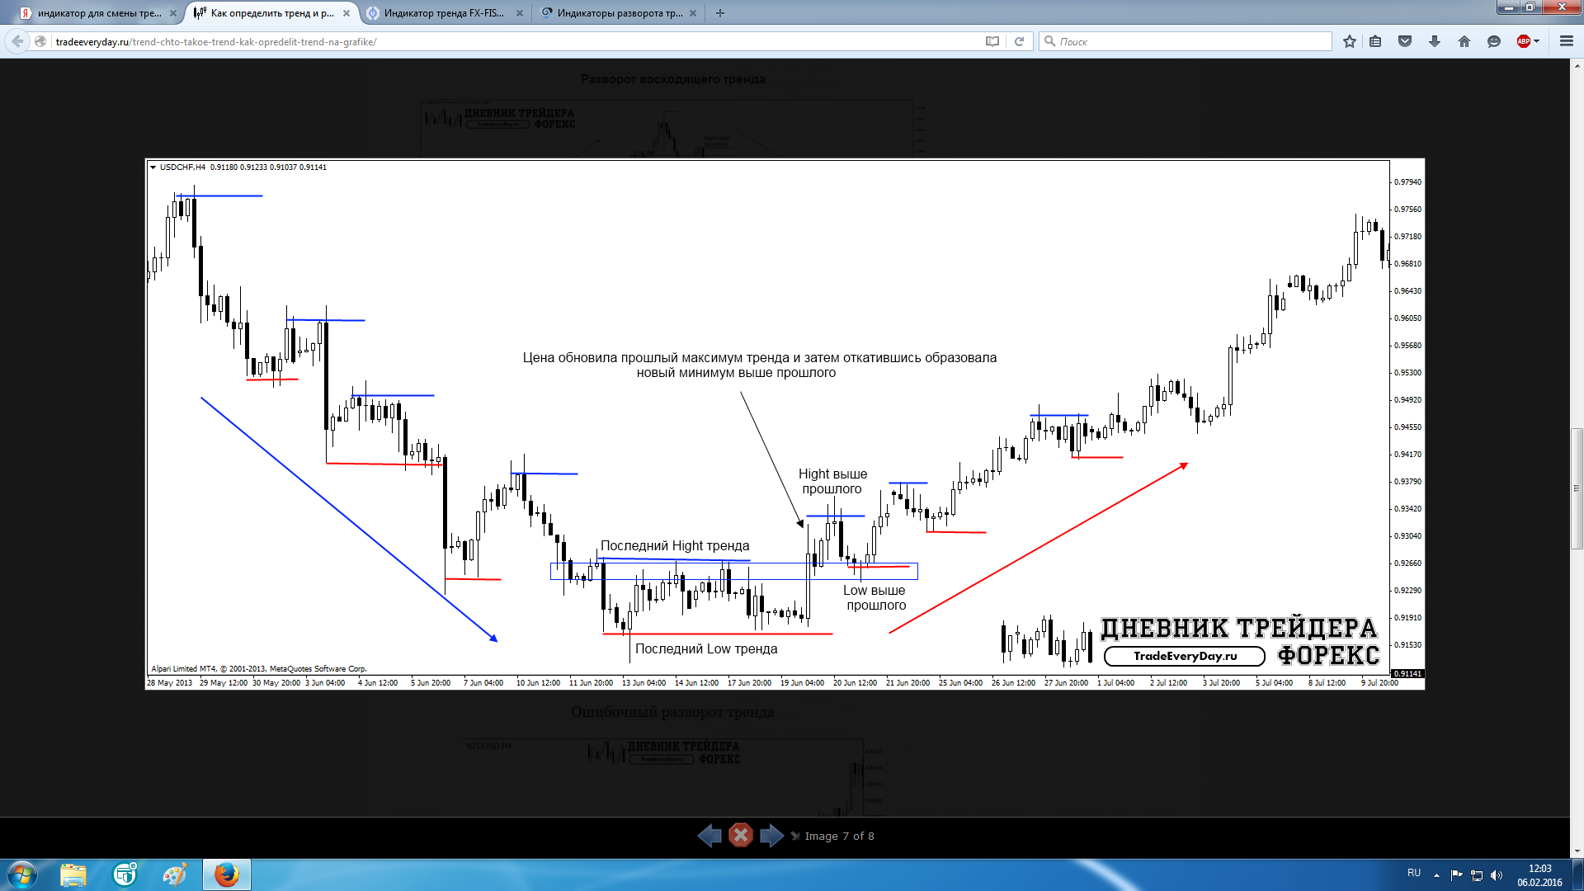Click the enlarged USDCHF chart image
This screenshot has height=891, width=1584.
[x=785, y=424]
